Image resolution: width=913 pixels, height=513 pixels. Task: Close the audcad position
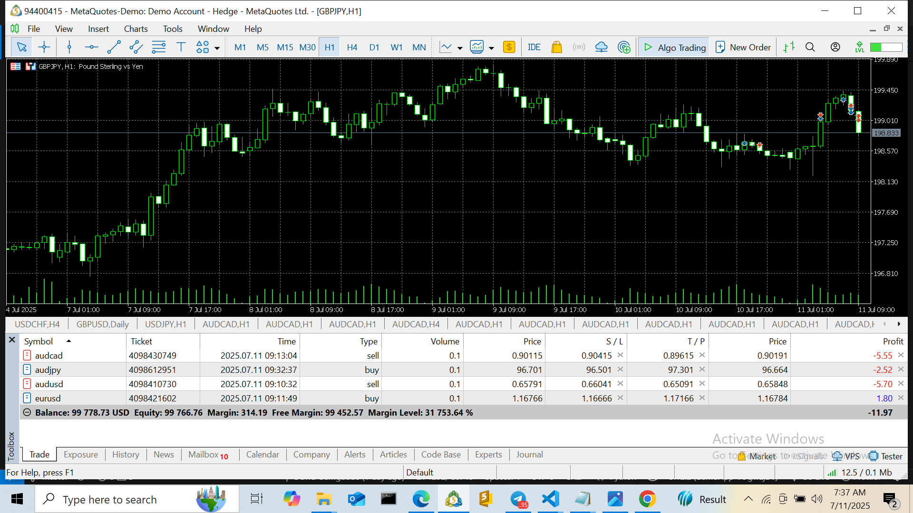click(901, 355)
